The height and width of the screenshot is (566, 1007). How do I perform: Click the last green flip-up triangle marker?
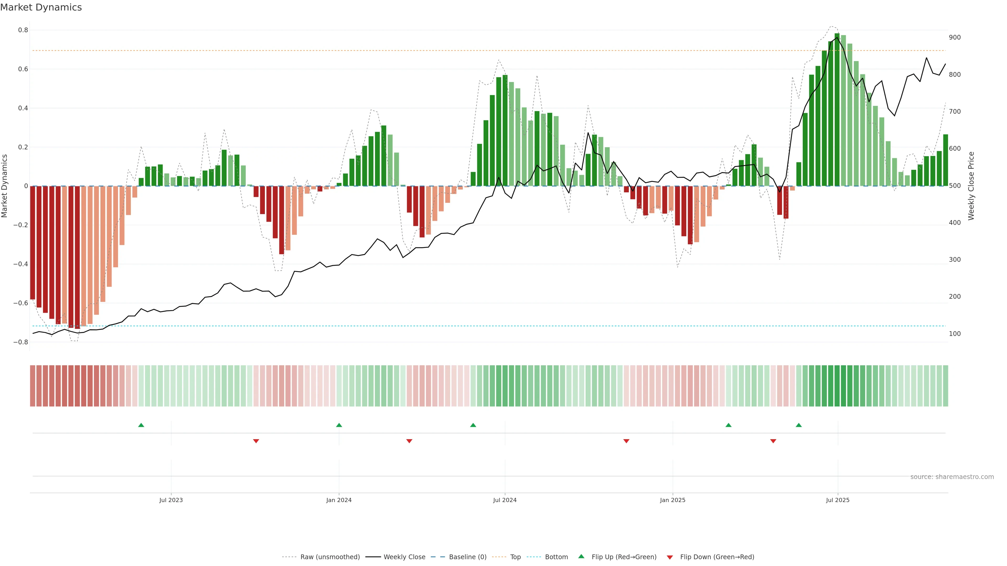[x=799, y=425]
